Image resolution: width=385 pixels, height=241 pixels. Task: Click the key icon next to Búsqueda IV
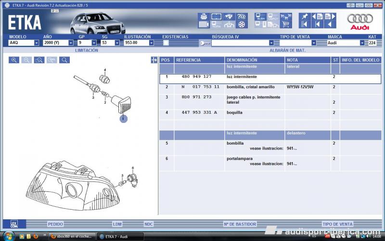click(205, 43)
